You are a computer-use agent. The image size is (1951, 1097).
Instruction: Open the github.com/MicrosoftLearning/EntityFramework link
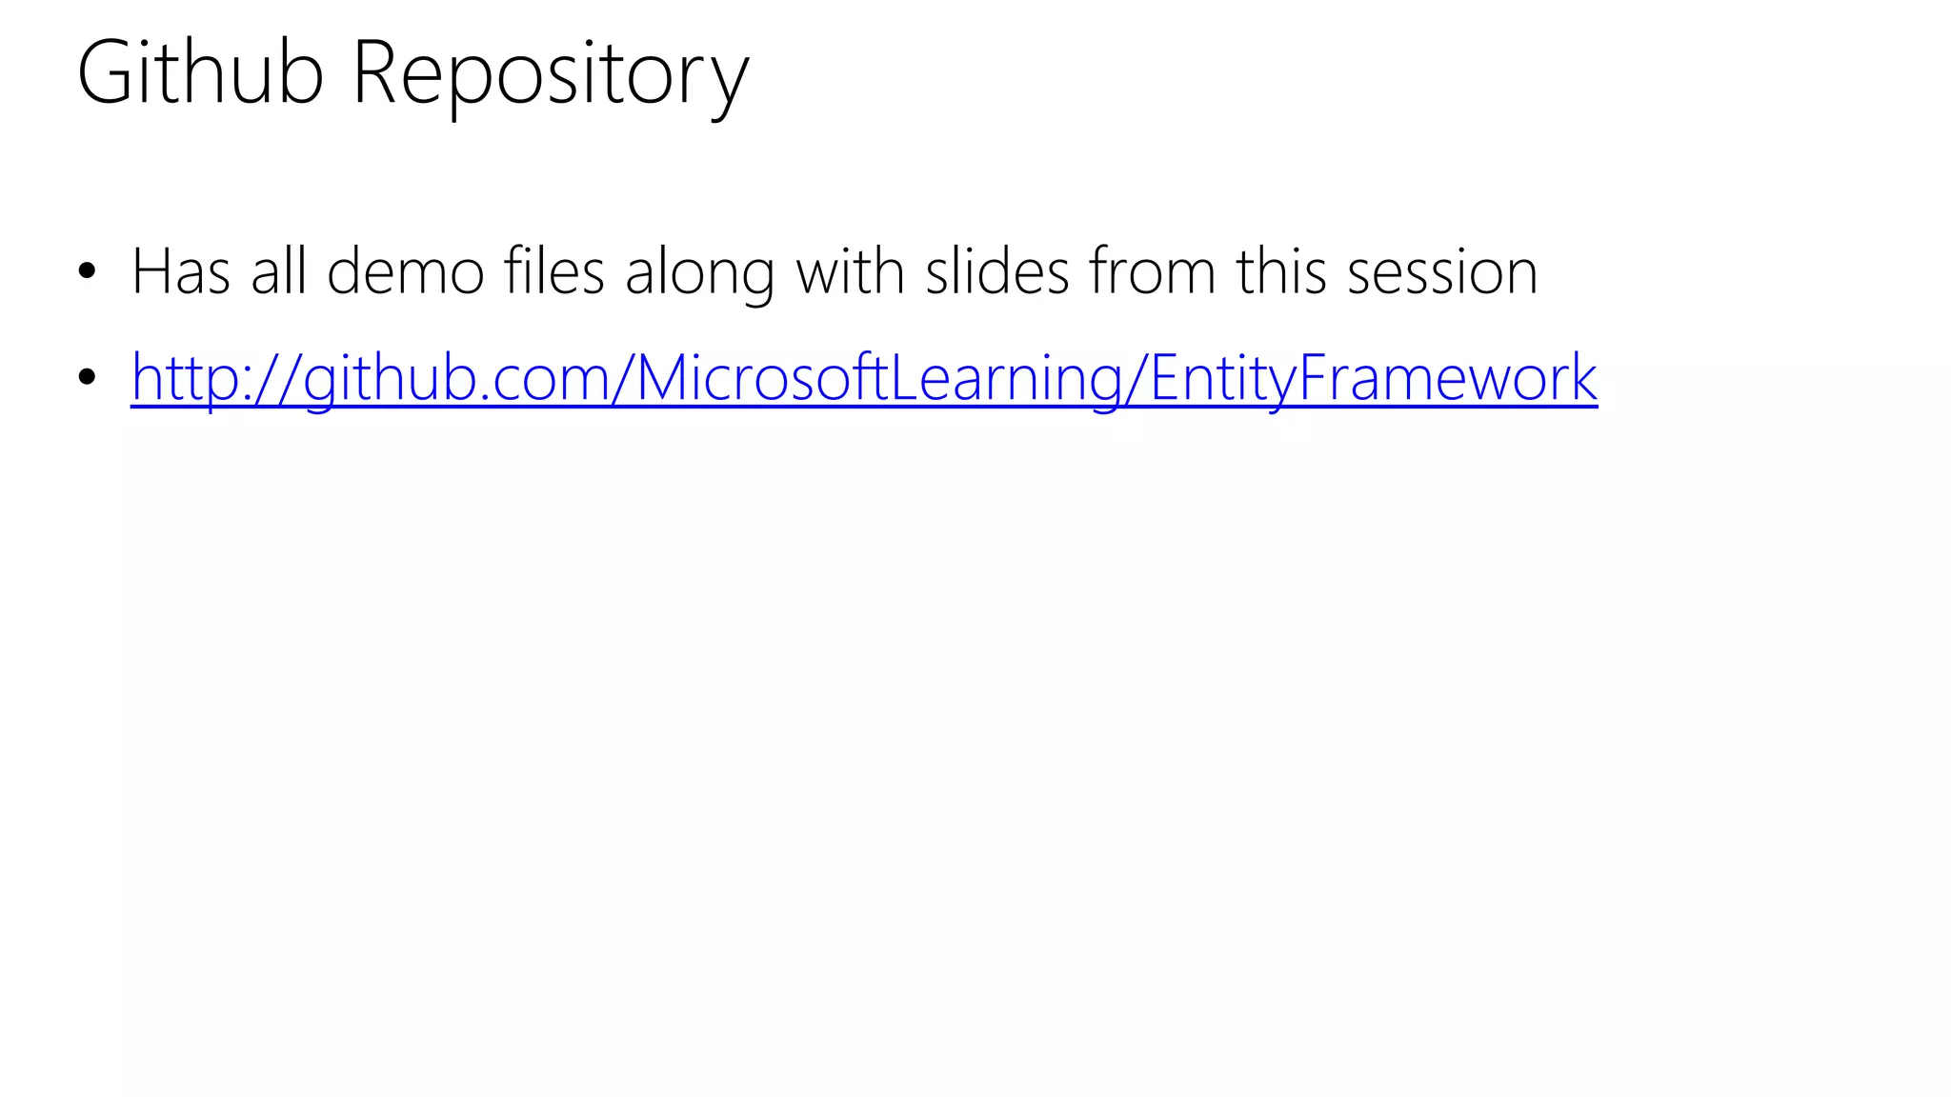(x=864, y=378)
